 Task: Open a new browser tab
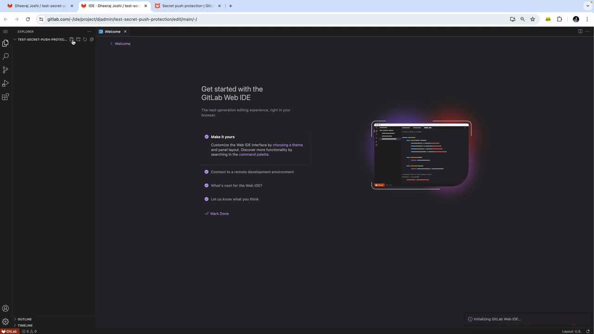click(231, 6)
